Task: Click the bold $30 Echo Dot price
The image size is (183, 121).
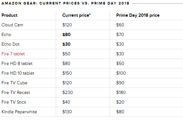Action: tap(66, 44)
